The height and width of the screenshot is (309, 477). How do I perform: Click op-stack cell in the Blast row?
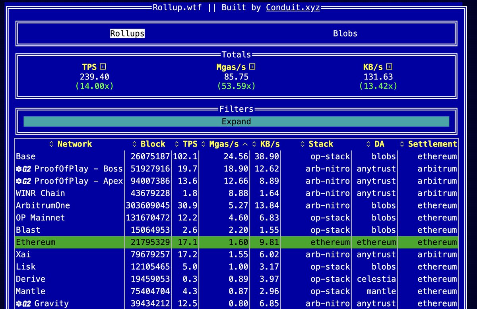tap(330, 230)
